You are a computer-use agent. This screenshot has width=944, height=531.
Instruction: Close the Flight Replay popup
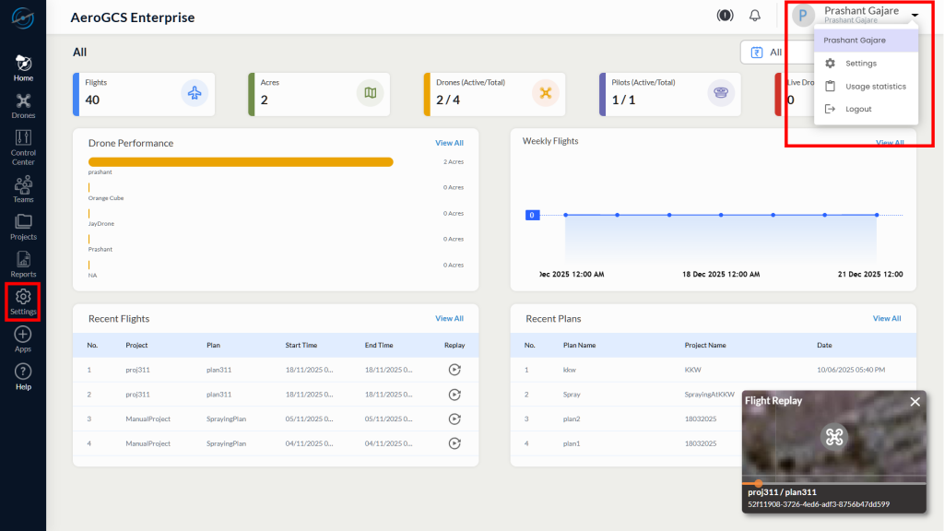click(914, 401)
